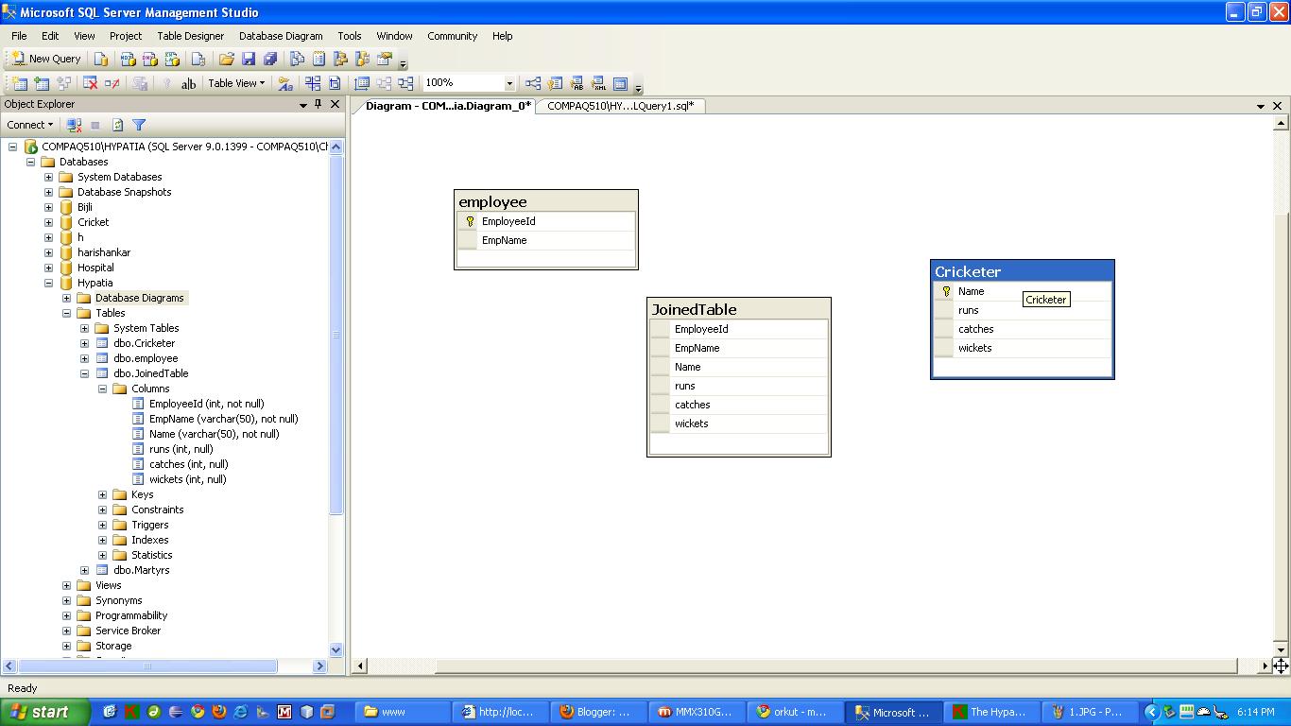Toggle auto-hide pin on Object Explorer
The width and height of the screenshot is (1291, 726).
(317, 104)
